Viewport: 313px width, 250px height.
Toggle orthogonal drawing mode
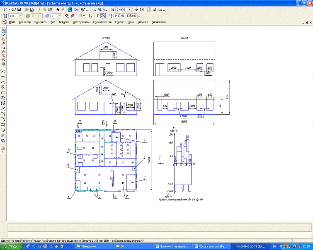[97, 16]
